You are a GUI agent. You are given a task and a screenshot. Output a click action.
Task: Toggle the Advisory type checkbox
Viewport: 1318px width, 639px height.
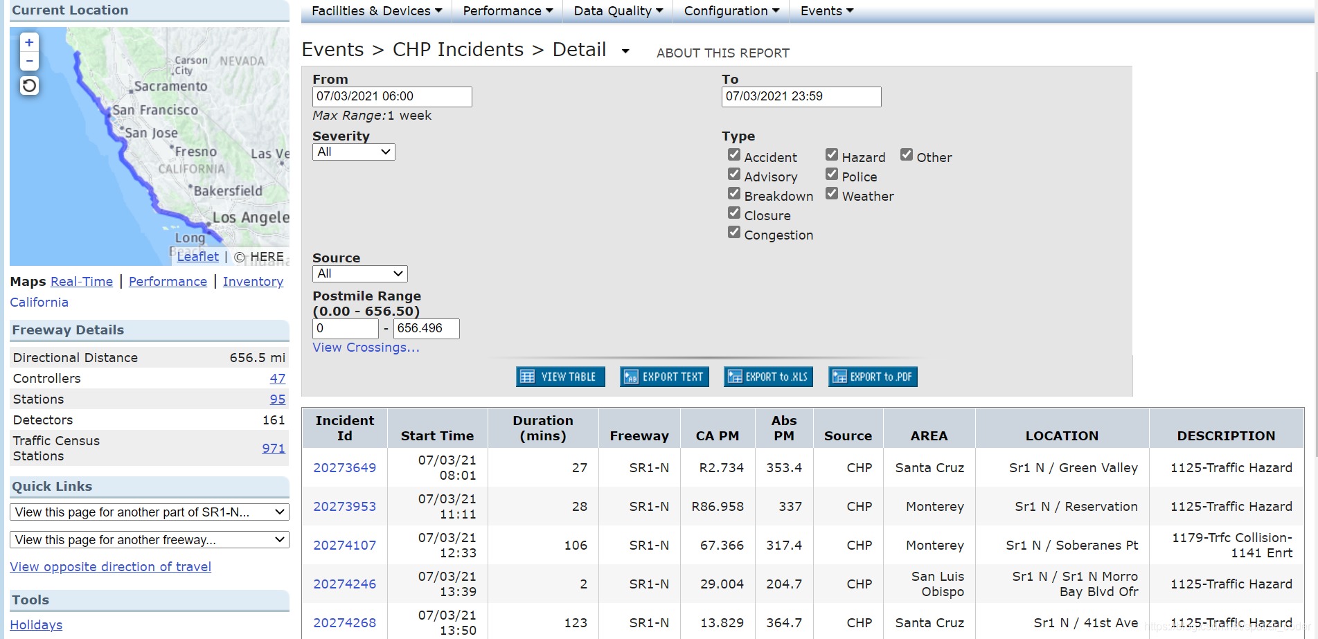(x=734, y=174)
